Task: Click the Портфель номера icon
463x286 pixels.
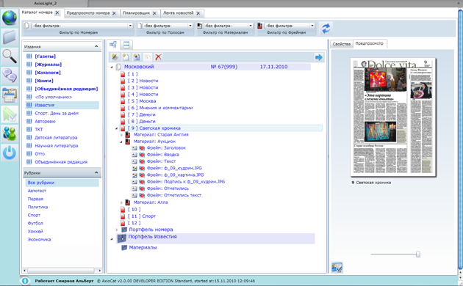Action: 124,230
